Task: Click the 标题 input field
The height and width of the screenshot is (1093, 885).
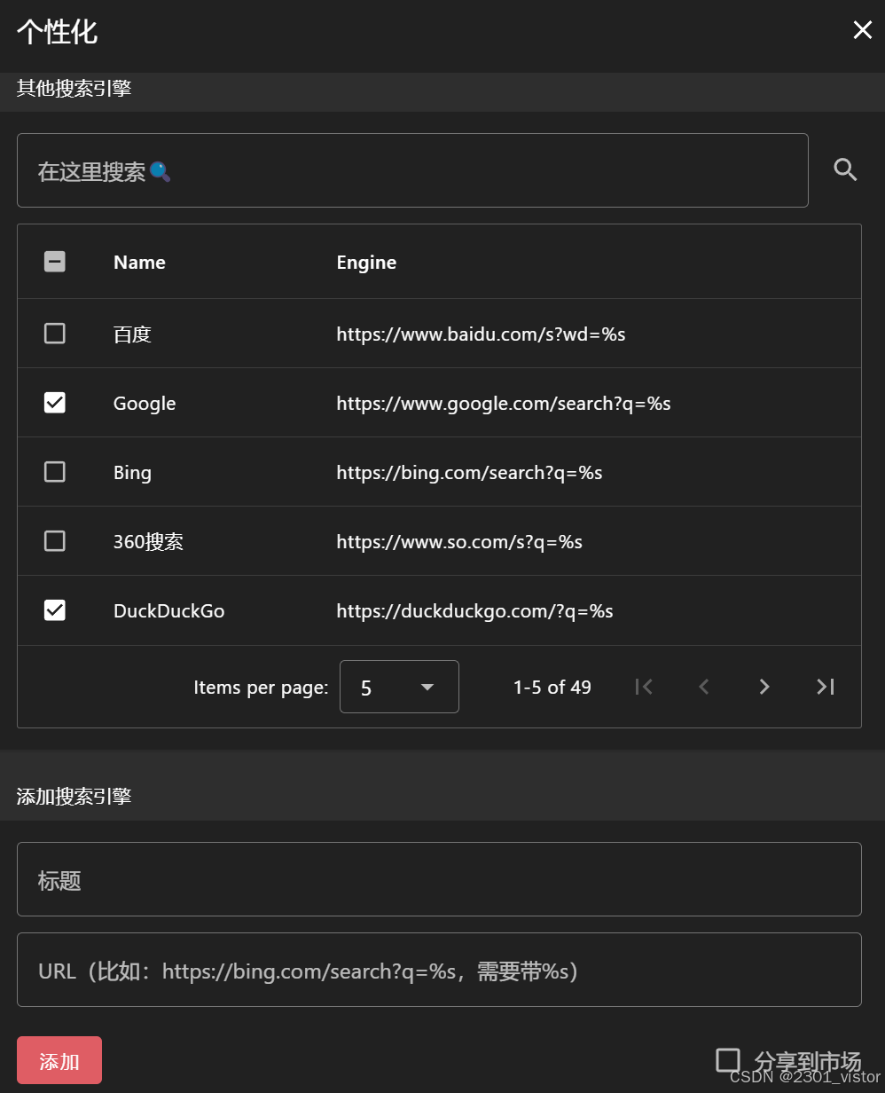Action: point(439,879)
